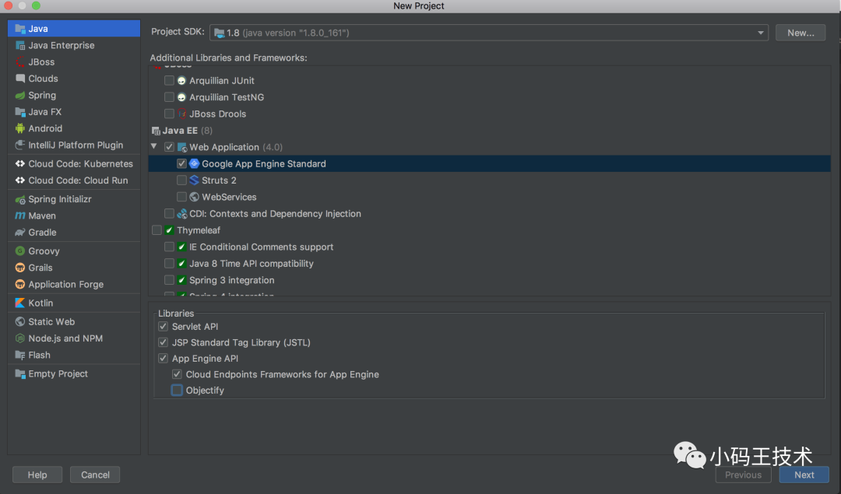Click the Clouds icon
841x494 pixels.
(20, 79)
